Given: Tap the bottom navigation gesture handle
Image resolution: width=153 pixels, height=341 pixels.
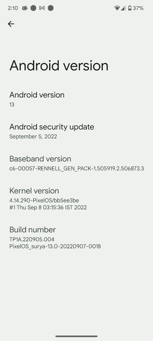Looking at the screenshot, I should click(x=76, y=336).
